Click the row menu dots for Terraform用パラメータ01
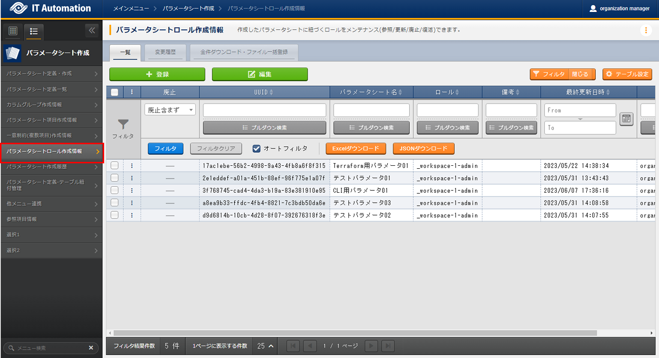The height and width of the screenshot is (358, 659). (x=132, y=165)
